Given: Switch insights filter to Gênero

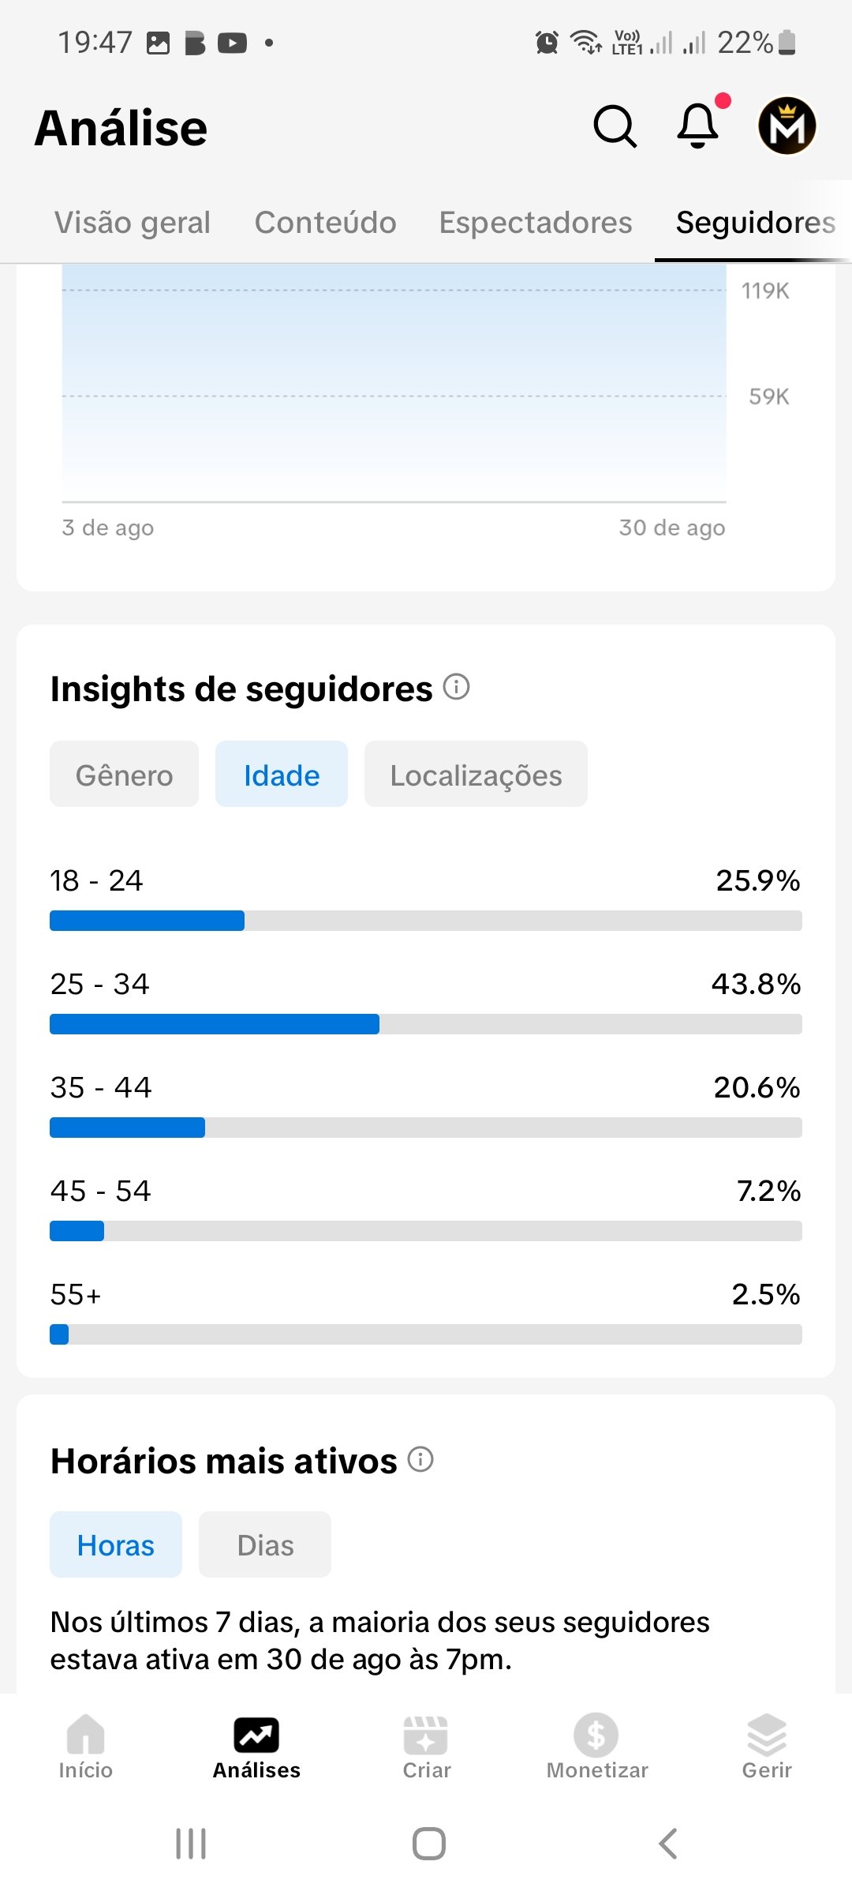Looking at the screenshot, I should 124,775.
